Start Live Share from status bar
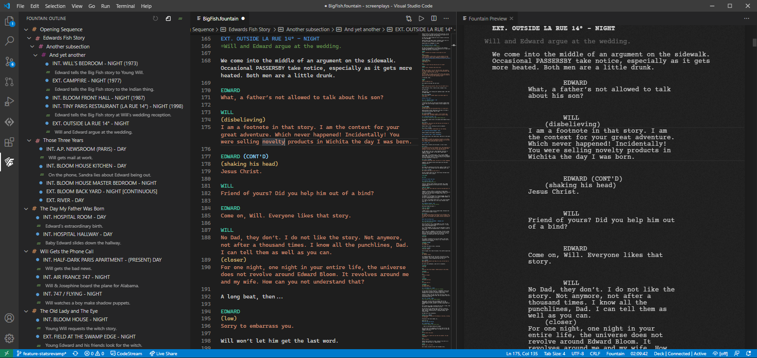 pyautogui.click(x=163, y=354)
